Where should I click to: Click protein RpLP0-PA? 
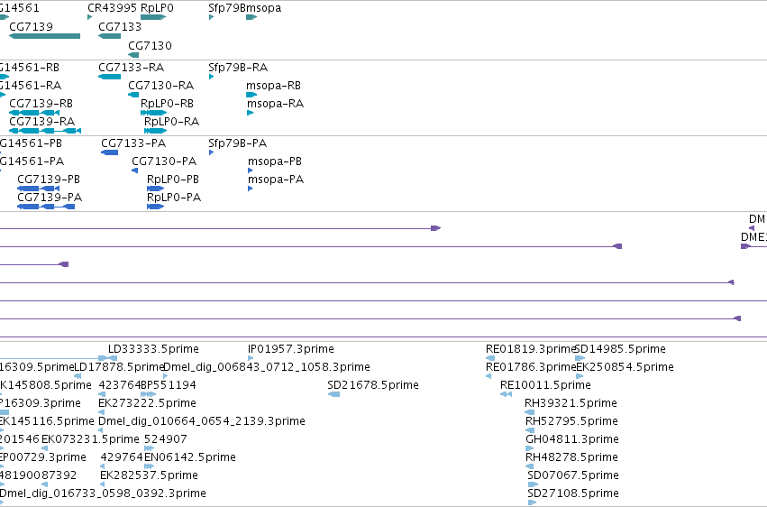(x=156, y=207)
